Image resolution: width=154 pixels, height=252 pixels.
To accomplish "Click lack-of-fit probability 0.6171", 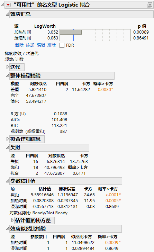I will 79,173.
